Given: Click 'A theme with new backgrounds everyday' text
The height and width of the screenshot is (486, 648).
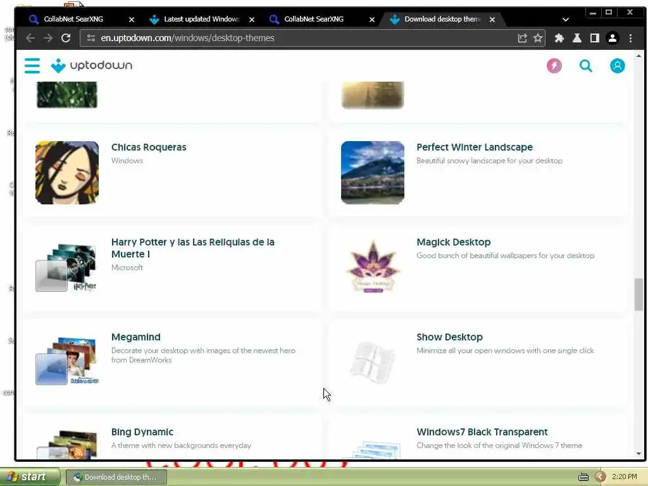Looking at the screenshot, I should point(181,446).
